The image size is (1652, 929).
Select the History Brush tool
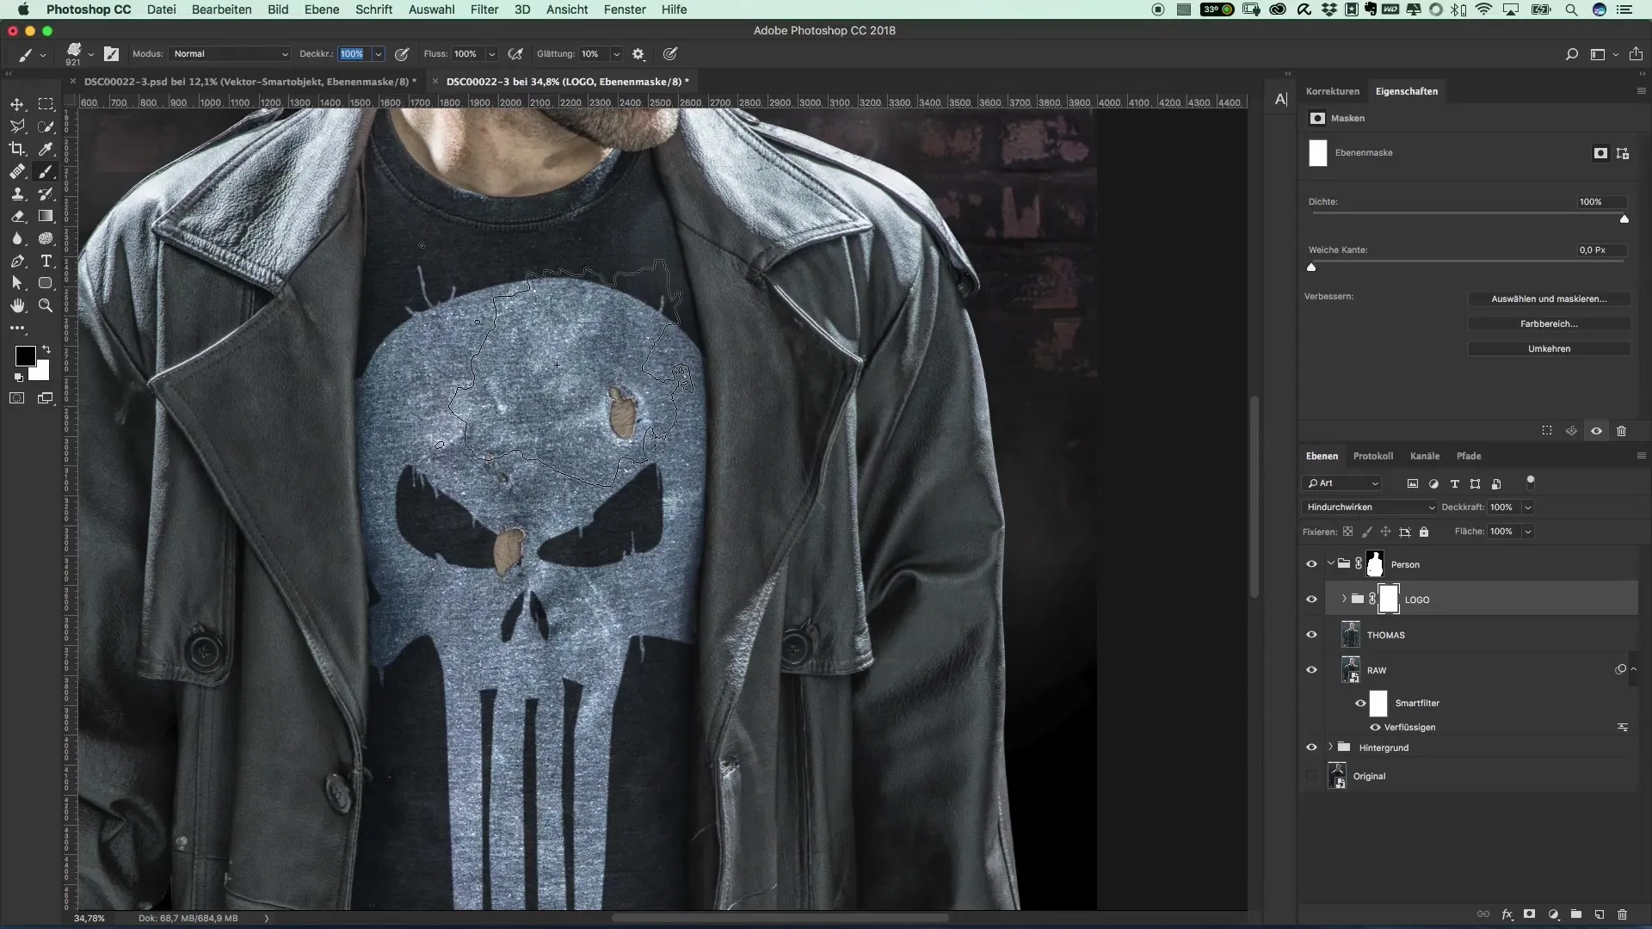pyautogui.click(x=46, y=194)
